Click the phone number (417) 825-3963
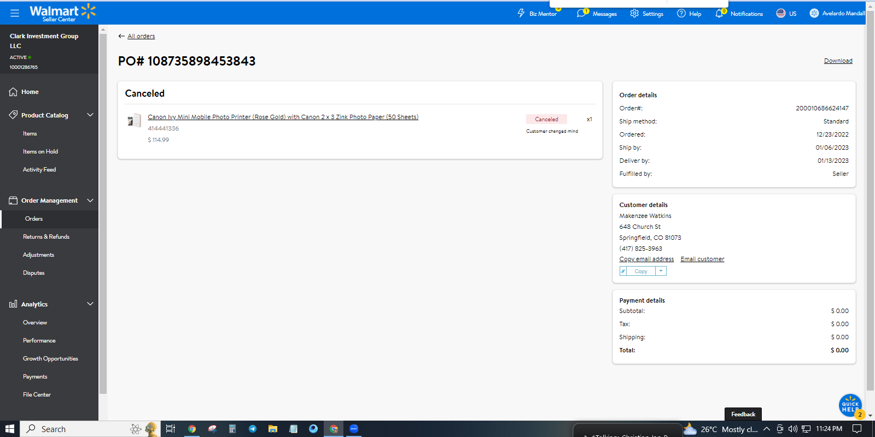This screenshot has width=875, height=437. [x=640, y=249]
